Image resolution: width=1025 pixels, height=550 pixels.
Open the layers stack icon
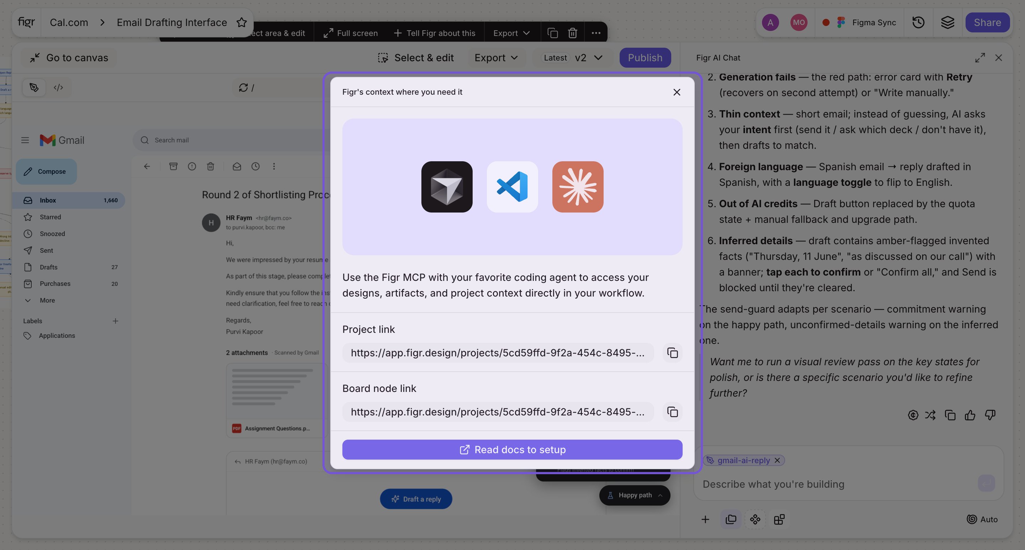(947, 22)
